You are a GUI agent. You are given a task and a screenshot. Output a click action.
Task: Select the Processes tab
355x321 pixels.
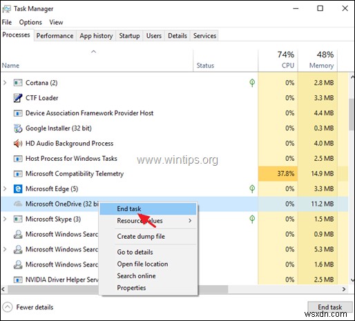[x=17, y=35]
